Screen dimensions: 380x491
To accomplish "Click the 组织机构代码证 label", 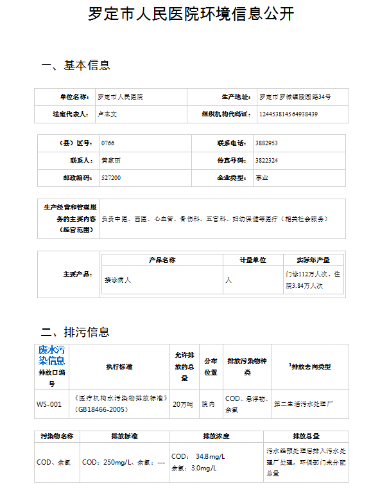I will pyautogui.click(x=227, y=114).
